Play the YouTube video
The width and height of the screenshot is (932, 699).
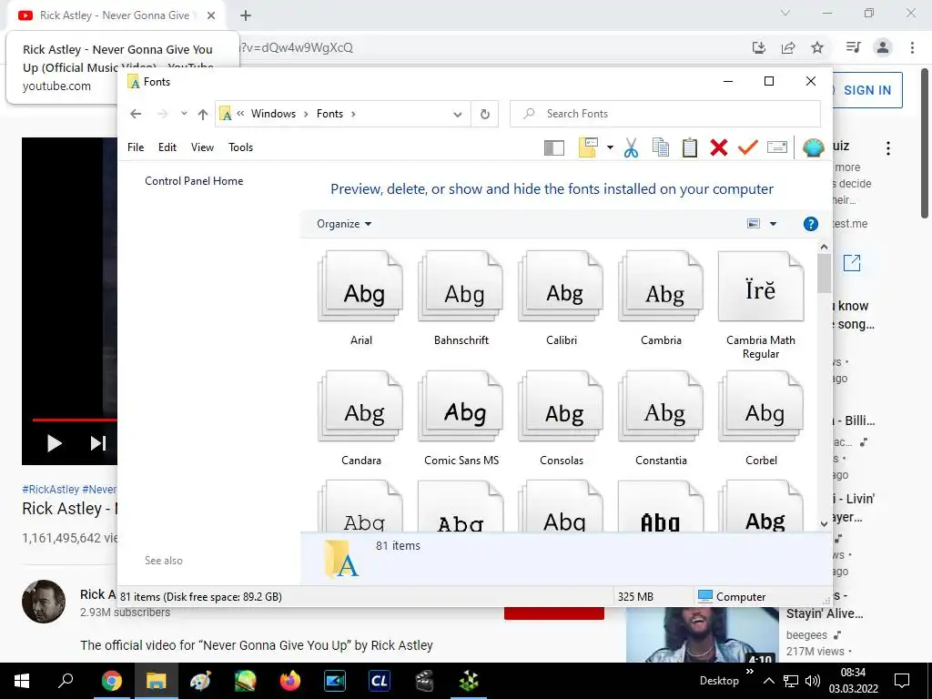point(54,443)
